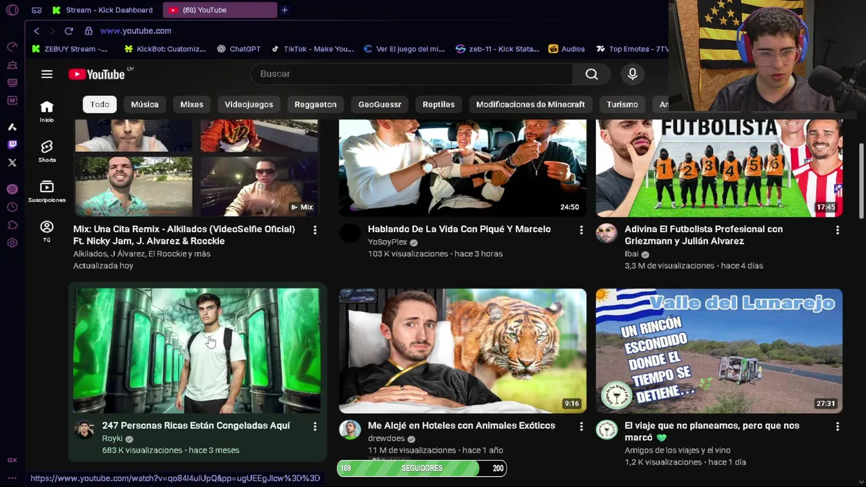Open GX Control speedometer in sidebar

tap(12, 47)
